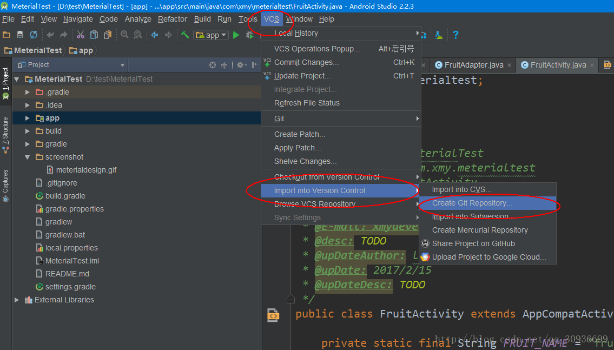Click the Redo arrow icon

tap(63, 35)
